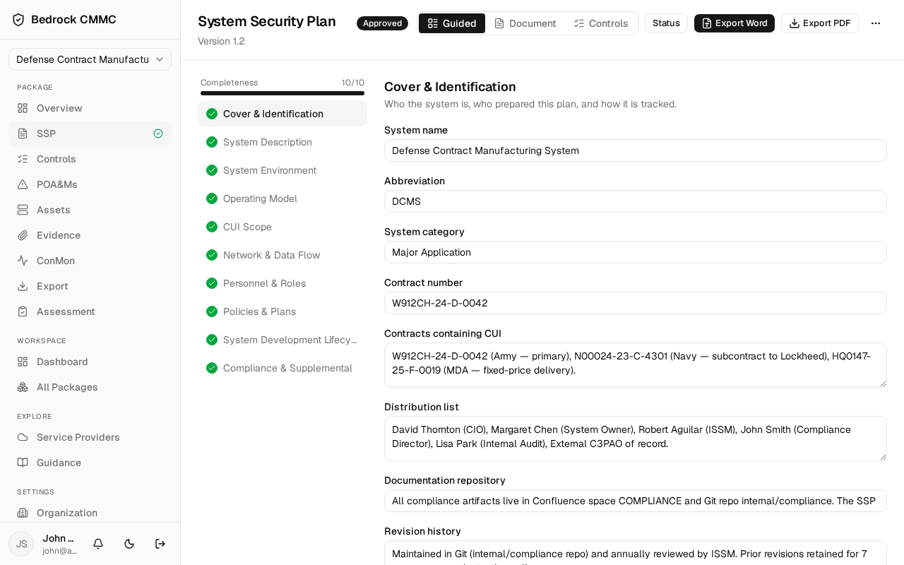Select Cover & Identification section
This screenshot has width=904, height=565.
[282, 114]
